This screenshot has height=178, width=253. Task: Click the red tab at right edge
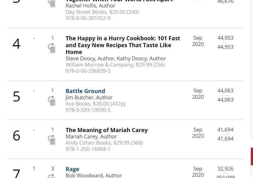coord(252,156)
